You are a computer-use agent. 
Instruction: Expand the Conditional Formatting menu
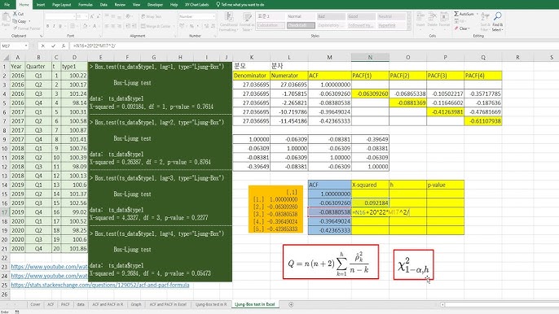pos(229,21)
